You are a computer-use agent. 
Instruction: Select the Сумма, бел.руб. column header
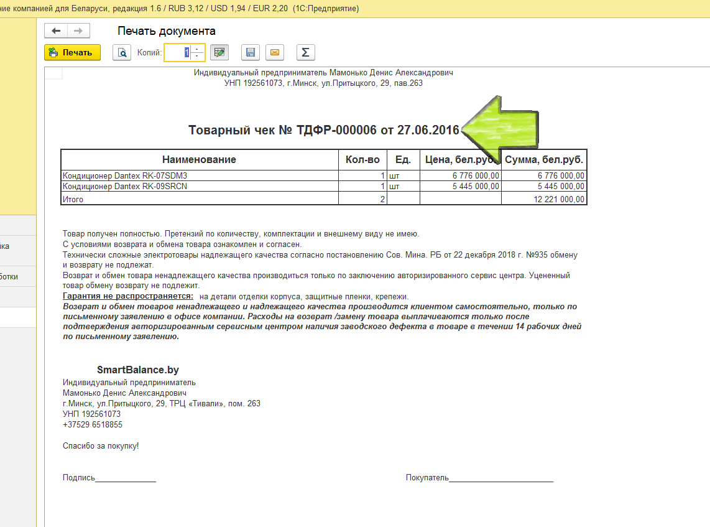point(544,159)
